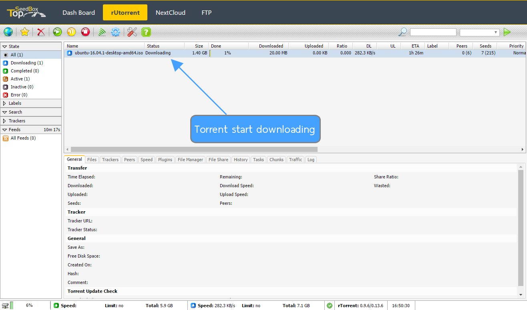The image size is (527, 310).
Task: Open the FTP page
Action: pos(207,12)
